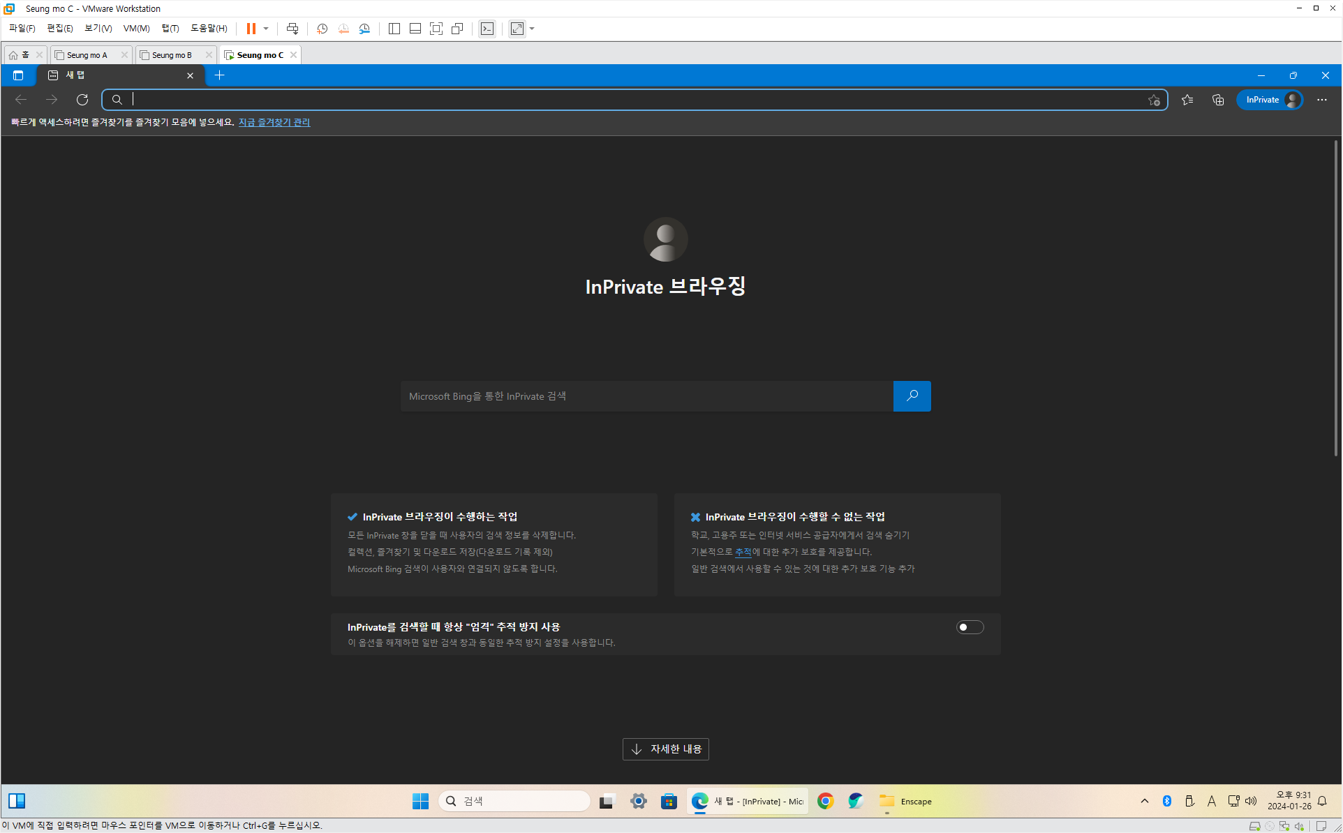Click the Bing InPrivate search button
1343x833 pixels.
coord(912,396)
